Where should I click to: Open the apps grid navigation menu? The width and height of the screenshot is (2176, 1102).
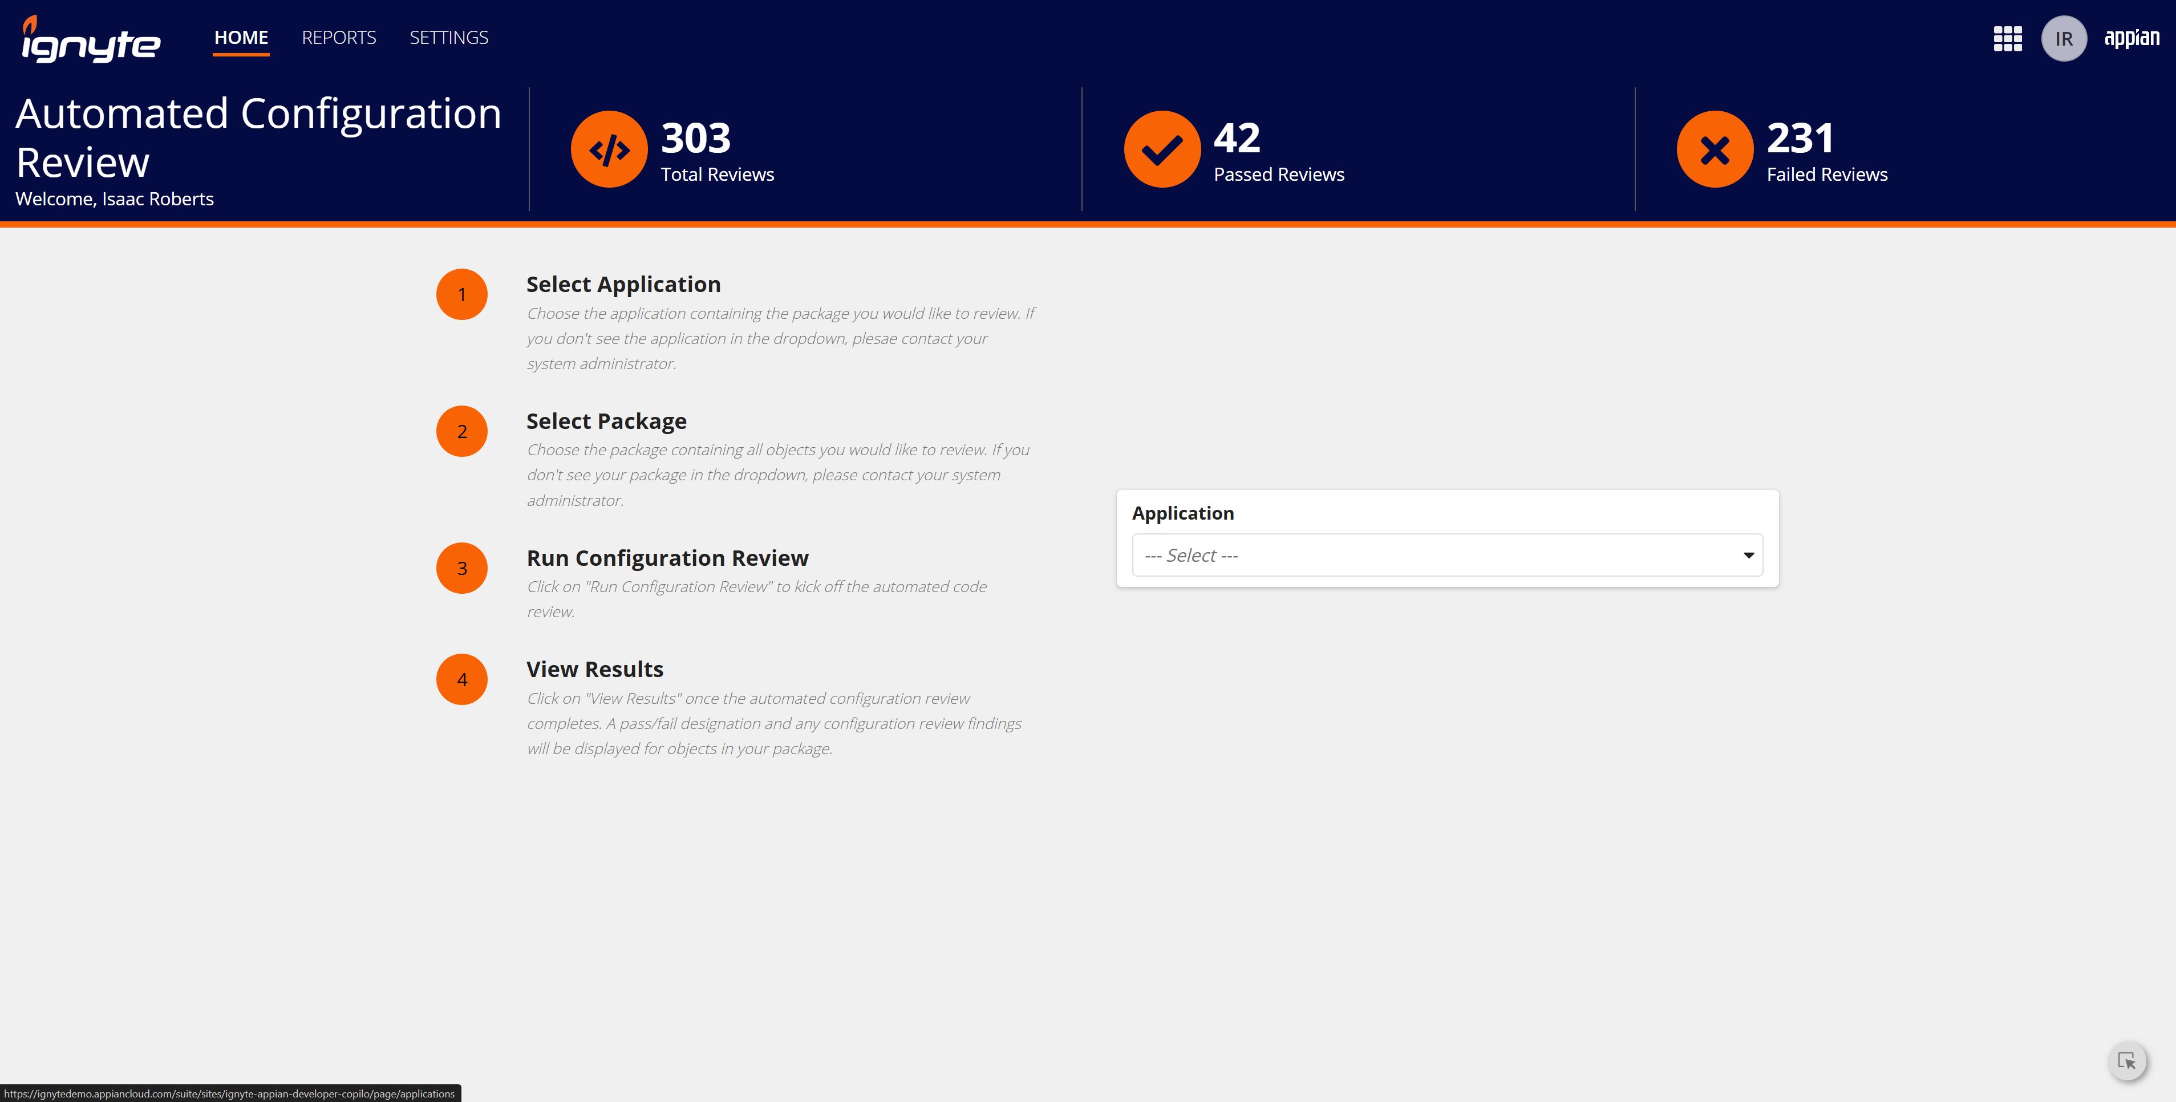(2007, 39)
